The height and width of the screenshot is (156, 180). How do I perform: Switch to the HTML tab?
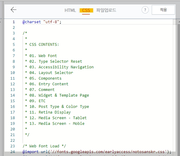click(x=70, y=10)
